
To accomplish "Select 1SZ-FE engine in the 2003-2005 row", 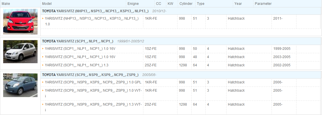I will [151, 57].
